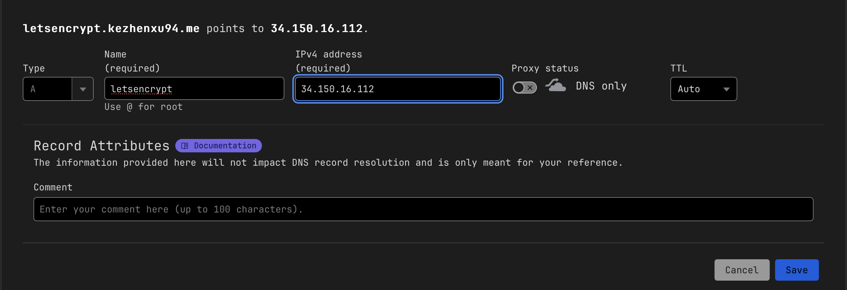Open the Documentation link
The image size is (847, 290).
225,146
